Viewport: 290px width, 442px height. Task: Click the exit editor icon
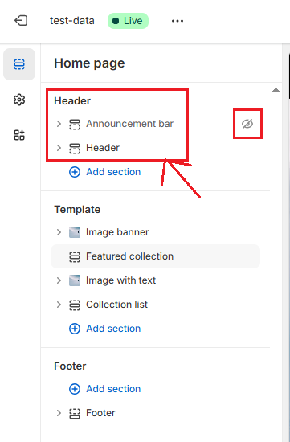coord(21,21)
